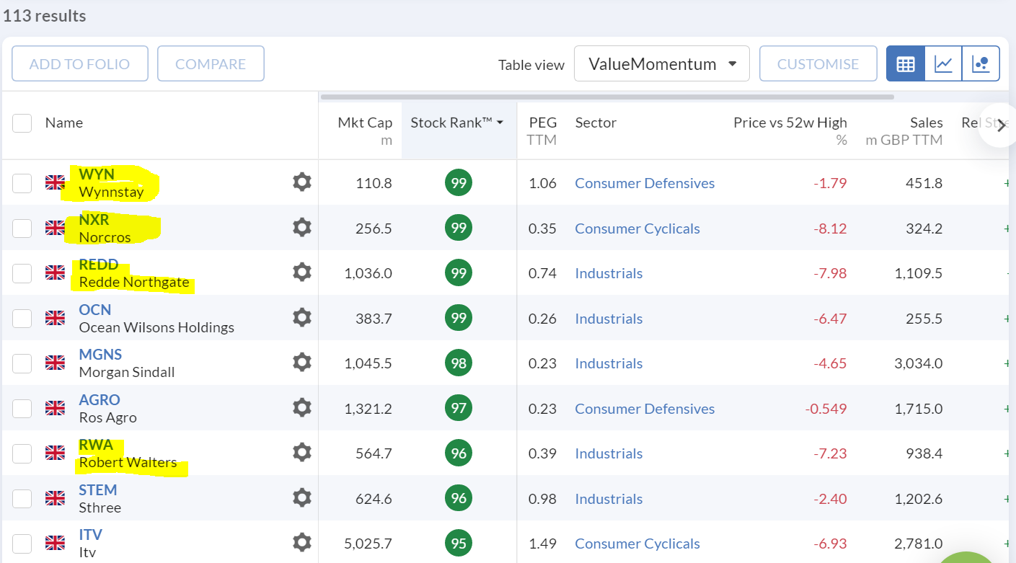
Task: Open settings gear for Sthree row
Action: pos(302,498)
